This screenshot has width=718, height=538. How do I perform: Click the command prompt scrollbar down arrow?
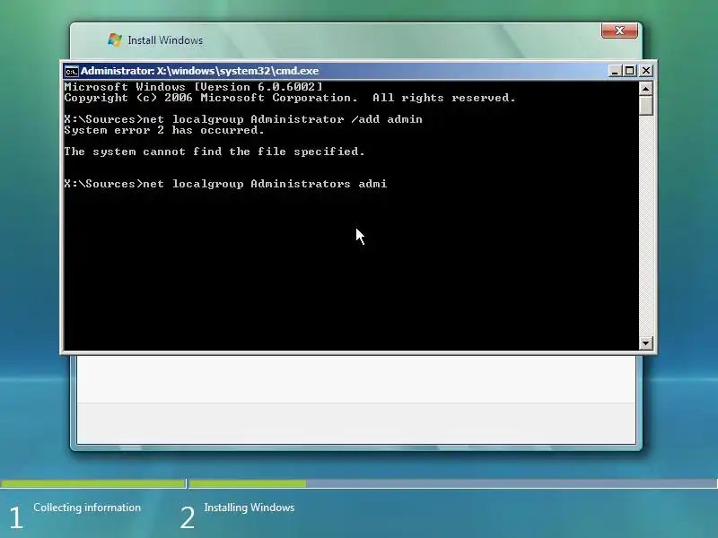[x=645, y=343]
